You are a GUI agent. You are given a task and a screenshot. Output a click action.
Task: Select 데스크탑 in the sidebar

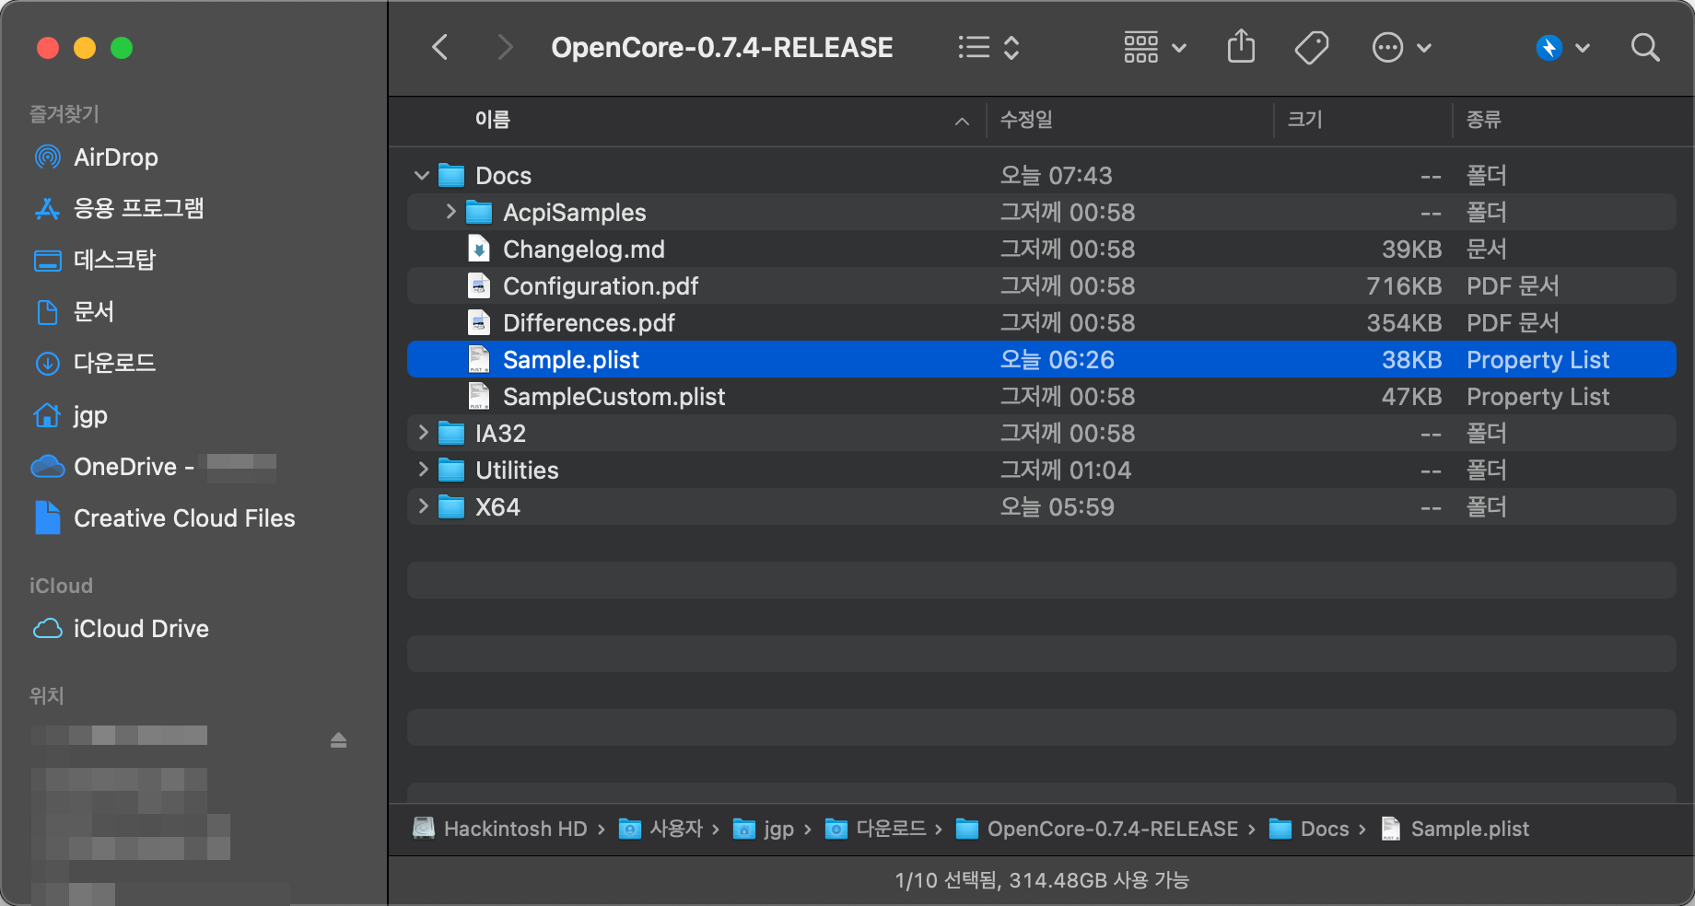pos(114,261)
